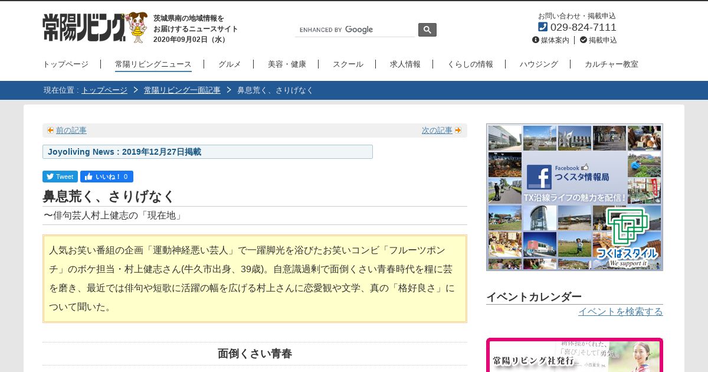Like the article with Facebook いいね button
This screenshot has height=372, width=708.
(107, 177)
